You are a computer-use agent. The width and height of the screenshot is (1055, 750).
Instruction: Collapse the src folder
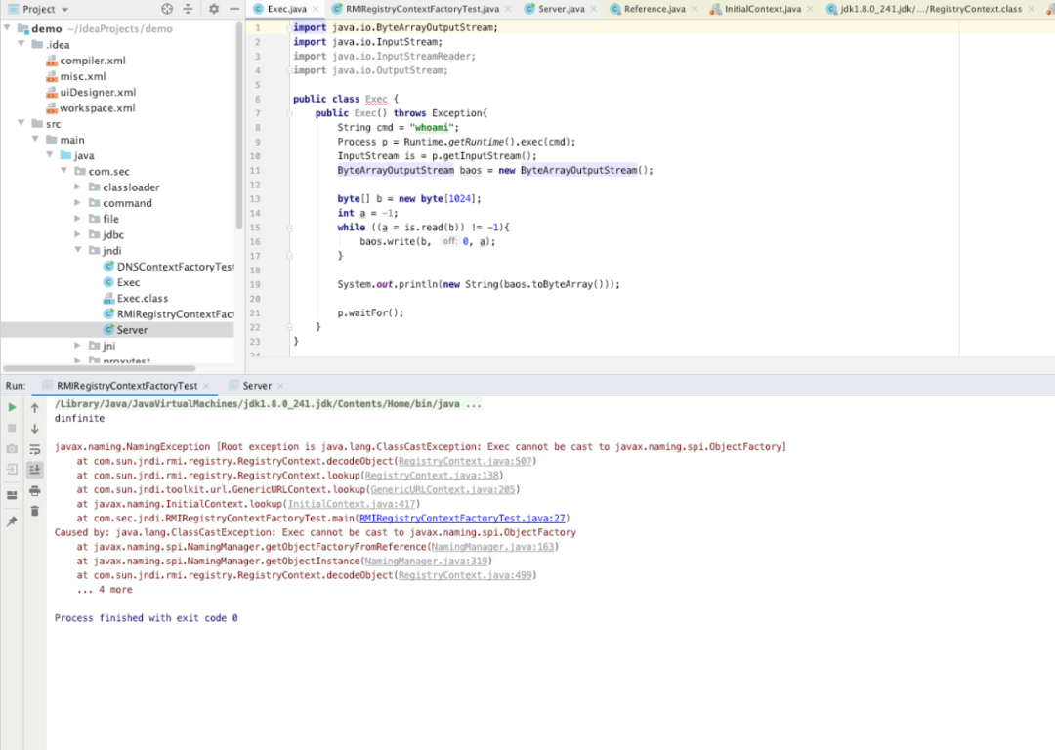(x=21, y=124)
